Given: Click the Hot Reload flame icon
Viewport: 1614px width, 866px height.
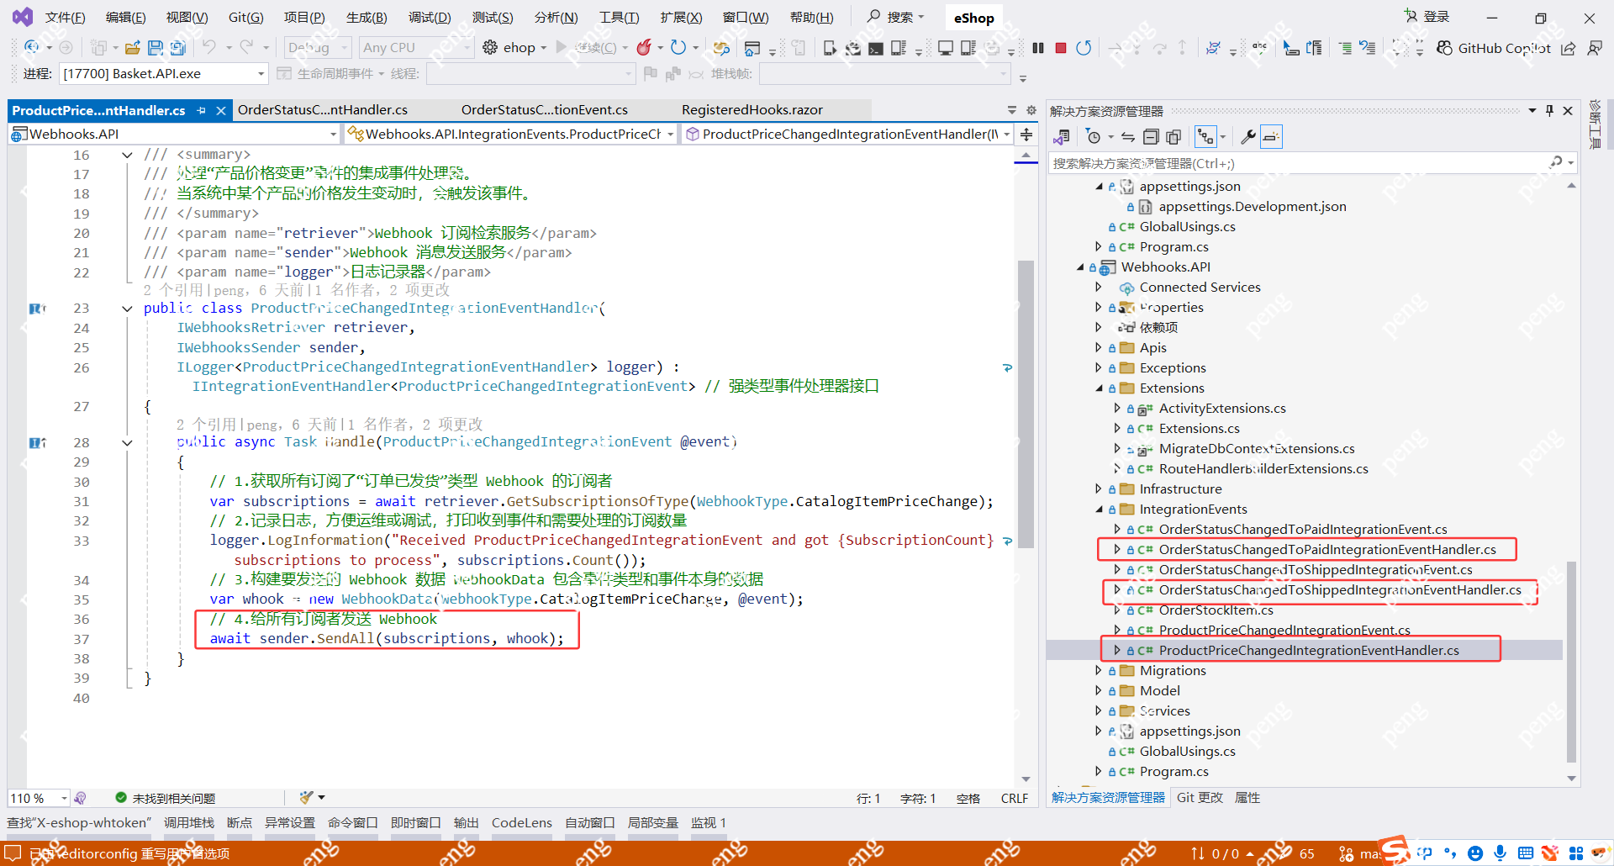Looking at the screenshot, I should coord(644,48).
